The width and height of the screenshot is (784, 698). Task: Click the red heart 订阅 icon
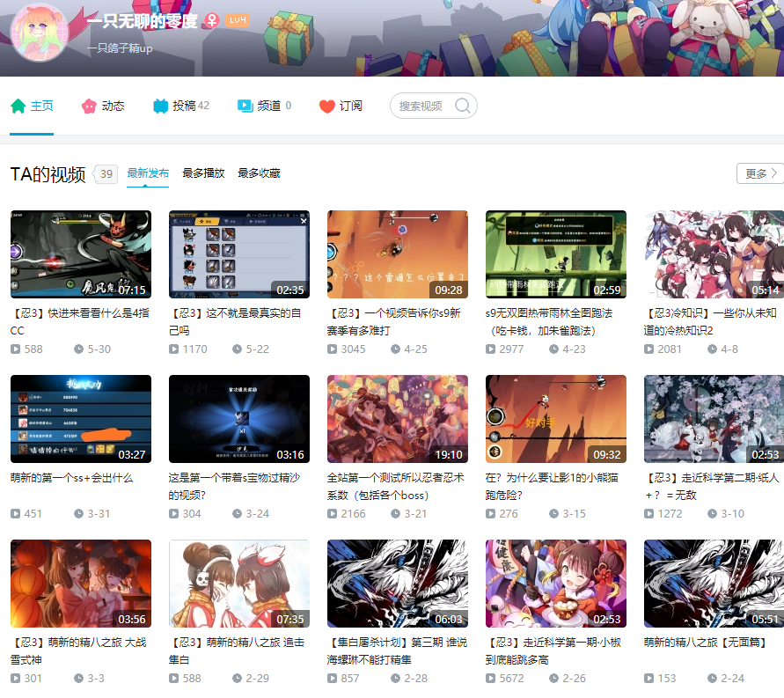pos(326,106)
